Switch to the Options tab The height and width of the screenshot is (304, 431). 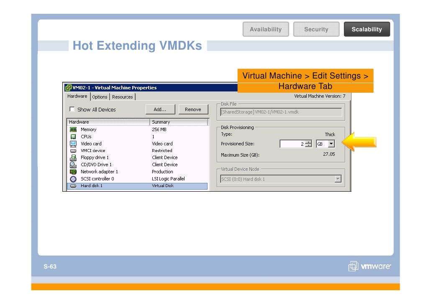[x=100, y=97]
